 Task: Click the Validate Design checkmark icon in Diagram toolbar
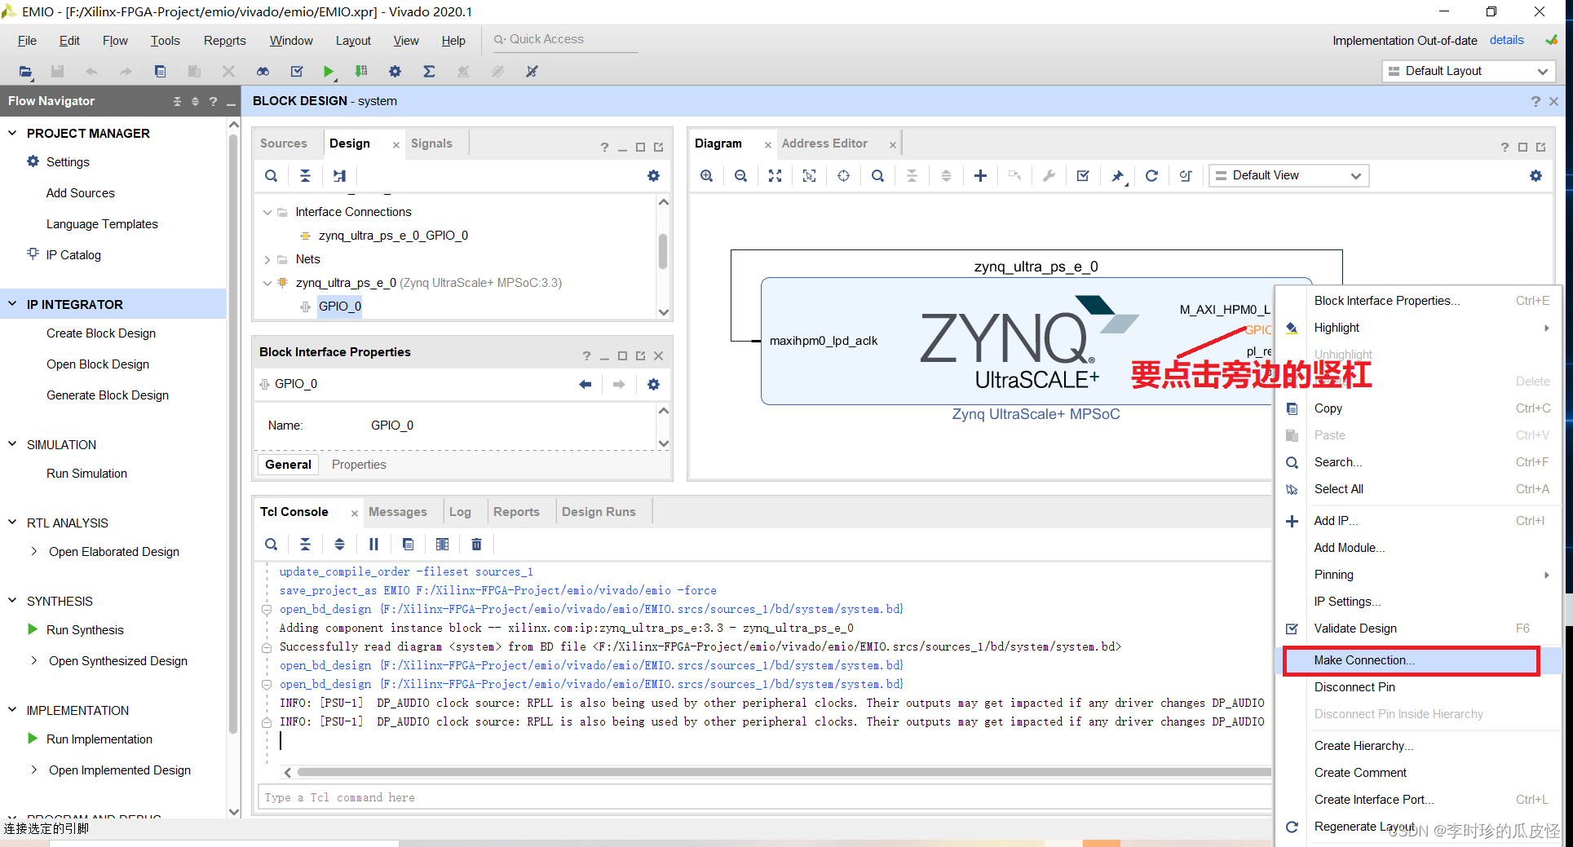[x=1083, y=175]
